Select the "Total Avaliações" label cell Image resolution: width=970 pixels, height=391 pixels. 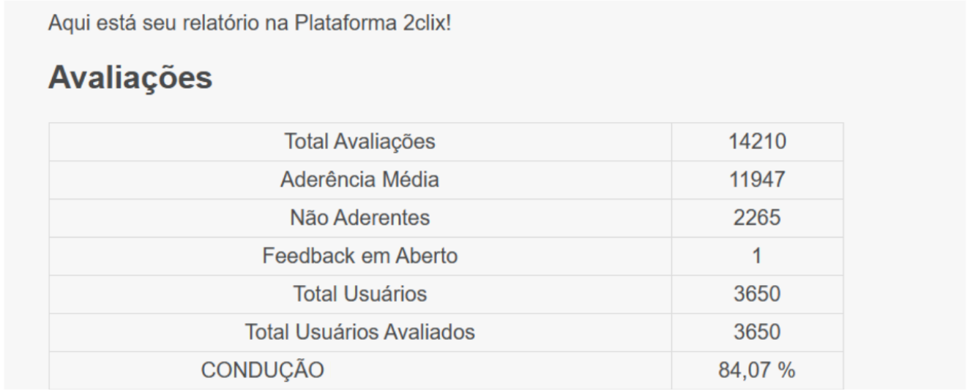tap(360, 142)
